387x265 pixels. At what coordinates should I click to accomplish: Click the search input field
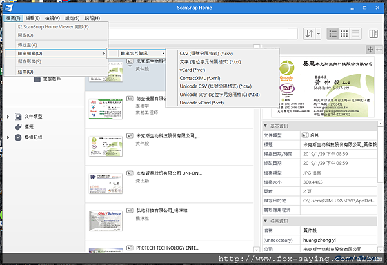pyautogui.click(x=203, y=34)
